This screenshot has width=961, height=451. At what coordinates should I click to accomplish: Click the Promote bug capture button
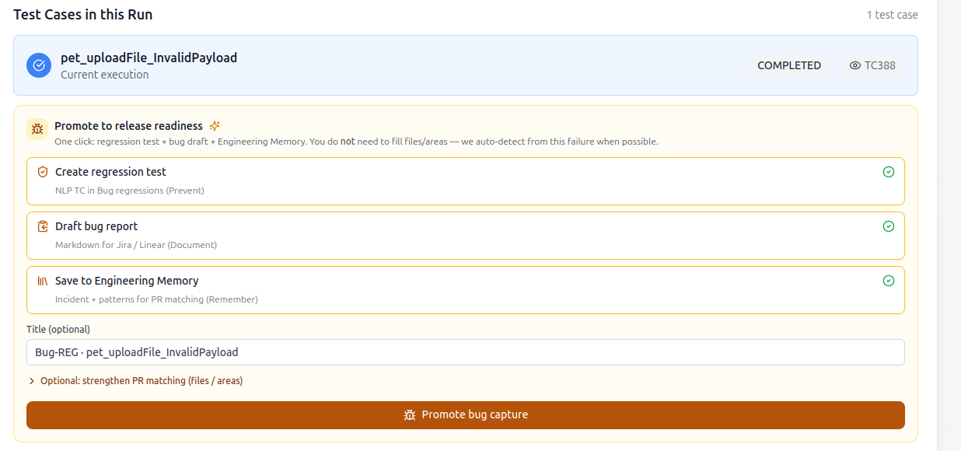tap(466, 415)
